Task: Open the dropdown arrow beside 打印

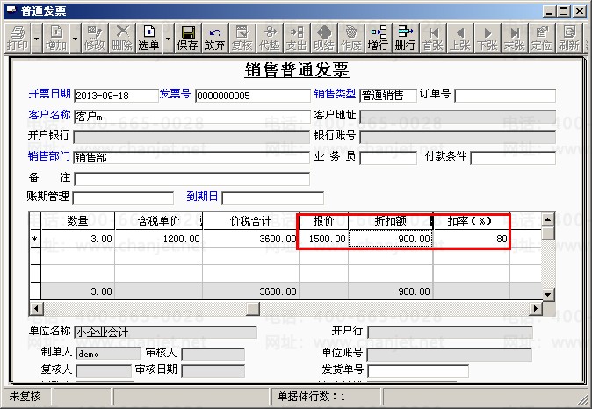Action: pyautogui.click(x=36, y=39)
